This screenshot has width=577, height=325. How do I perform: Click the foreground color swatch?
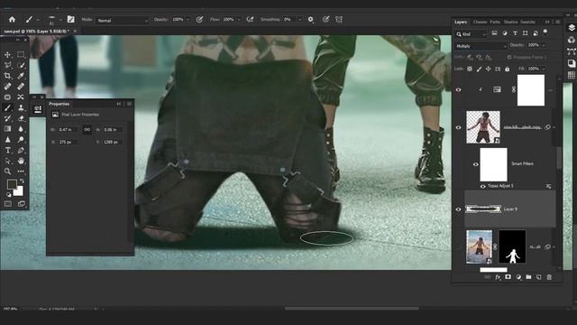[x=12, y=184]
